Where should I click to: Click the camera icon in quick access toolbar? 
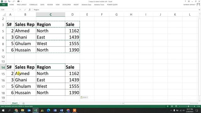coord(18,1)
